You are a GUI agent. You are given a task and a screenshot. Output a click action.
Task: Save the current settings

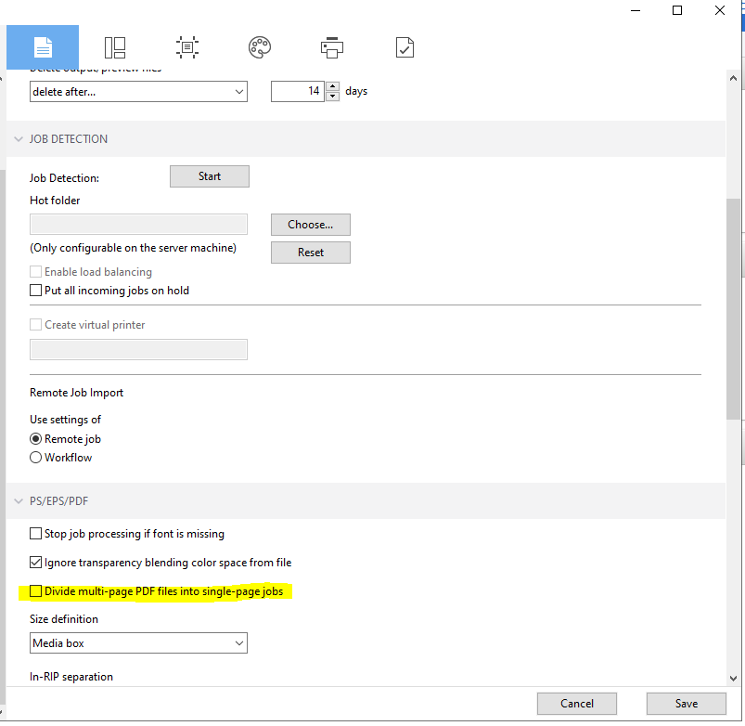point(686,704)
